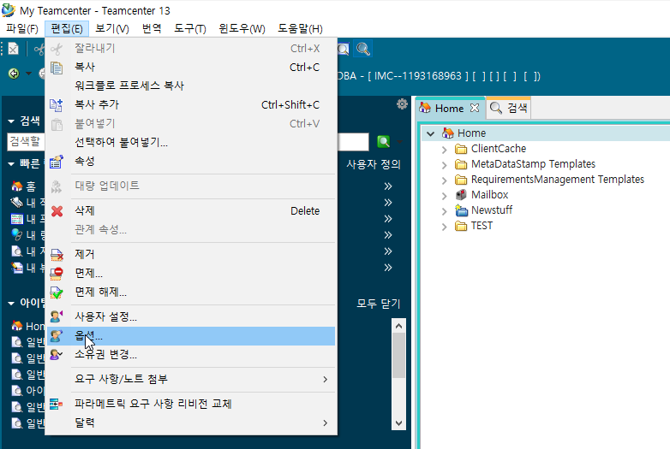
Task: Click the green search execute icon
Action: pyautogui.click(x=384, y=141)
